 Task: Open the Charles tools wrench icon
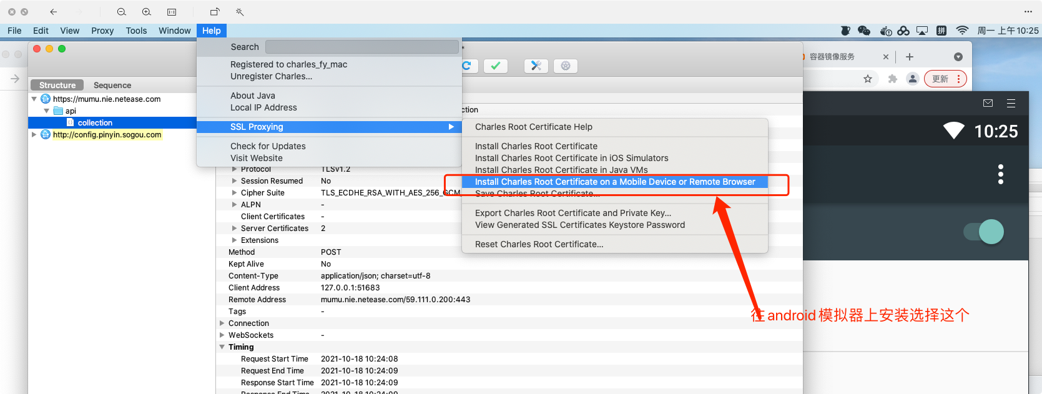536,66
